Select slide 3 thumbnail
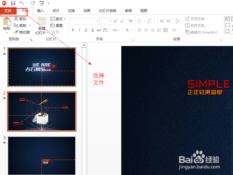The image size is (233, 175). 42,156
